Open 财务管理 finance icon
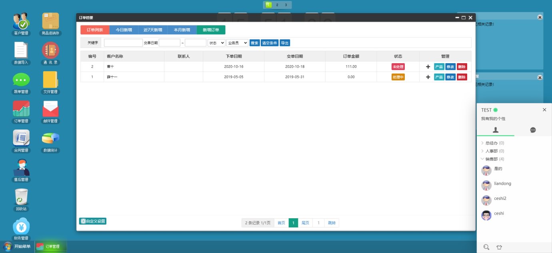 (x=21, y=226)
